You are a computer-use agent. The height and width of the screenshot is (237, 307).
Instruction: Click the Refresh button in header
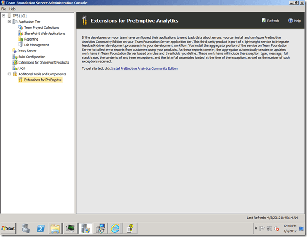click(270, 20)
